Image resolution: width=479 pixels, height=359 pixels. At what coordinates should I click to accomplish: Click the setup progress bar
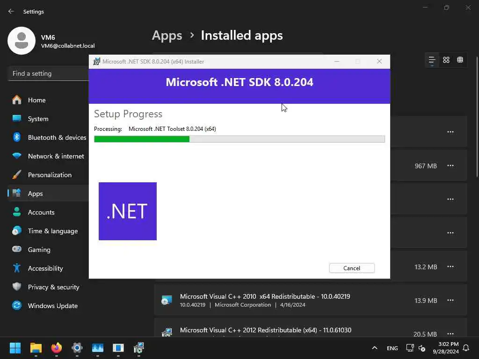coord(239,139)
